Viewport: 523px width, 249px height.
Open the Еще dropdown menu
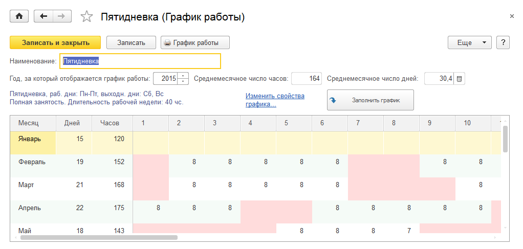point(469,42)
